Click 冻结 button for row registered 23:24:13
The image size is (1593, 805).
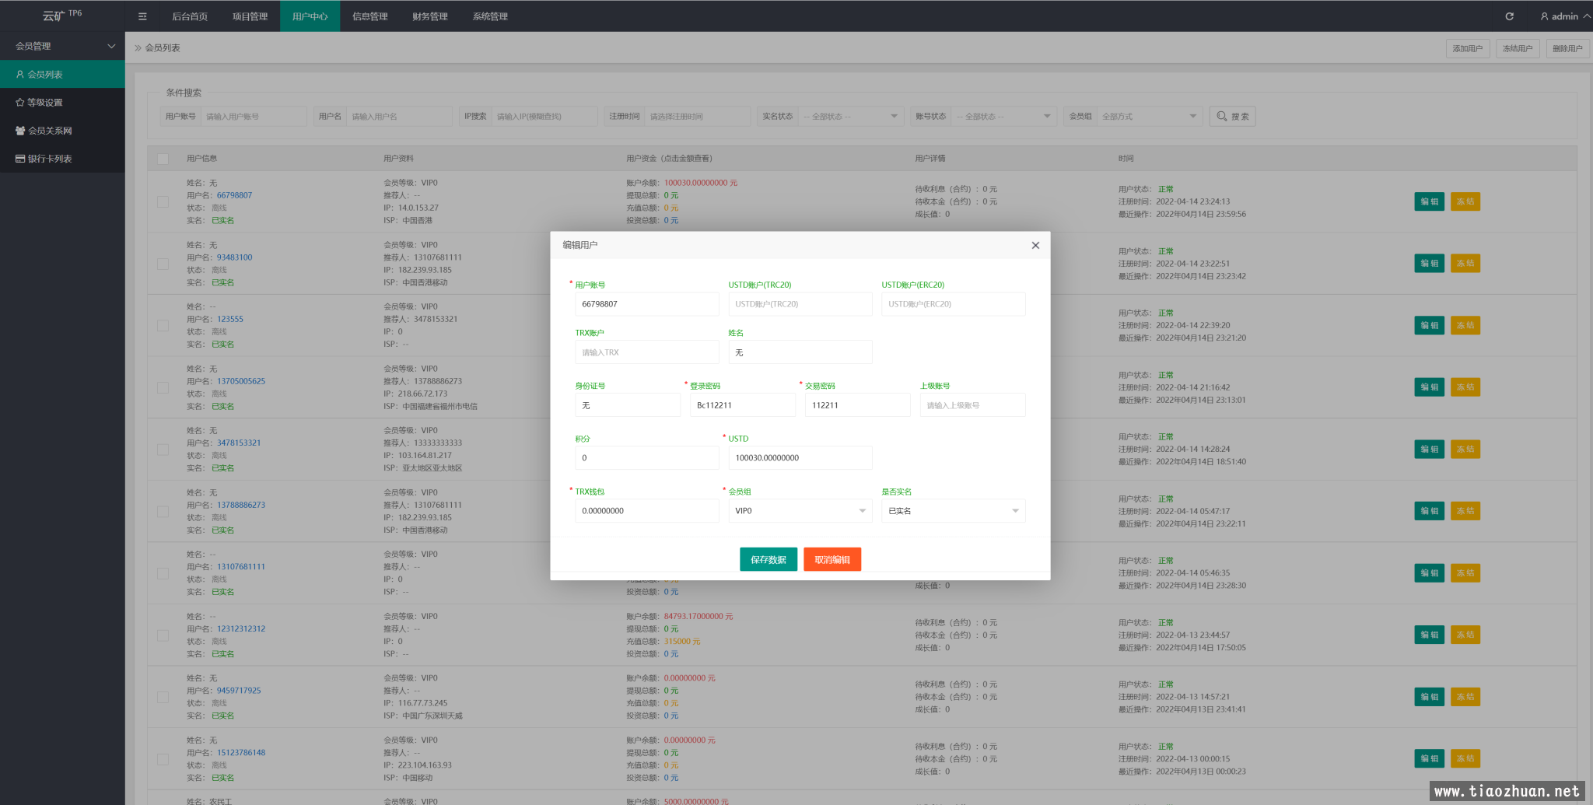pos(1465,201)
